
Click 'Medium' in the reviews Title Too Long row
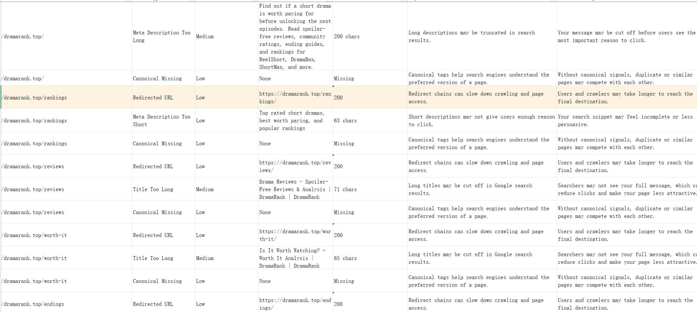pyautogui.click(x=205, y=189)
